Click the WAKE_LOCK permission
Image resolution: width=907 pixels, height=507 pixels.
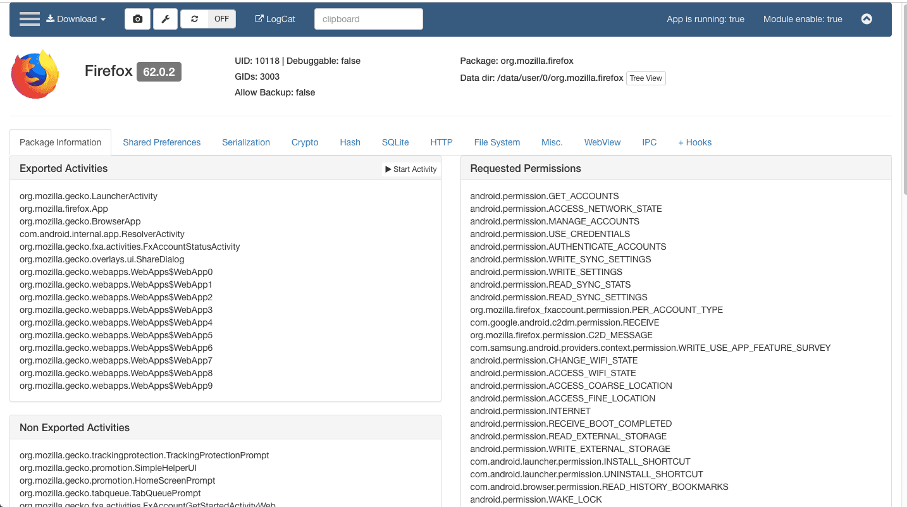[x=536, y=499]
